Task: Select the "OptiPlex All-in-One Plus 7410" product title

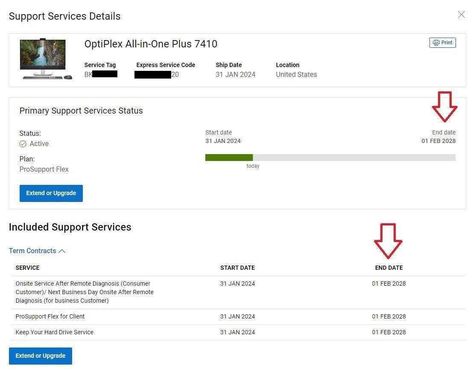Action: 151,44
